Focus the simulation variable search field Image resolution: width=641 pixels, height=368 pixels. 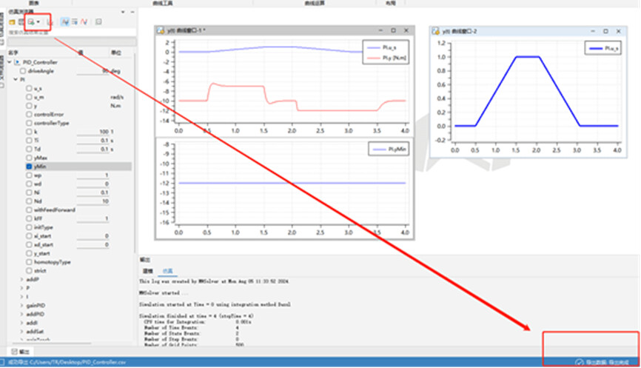point(72,33)
